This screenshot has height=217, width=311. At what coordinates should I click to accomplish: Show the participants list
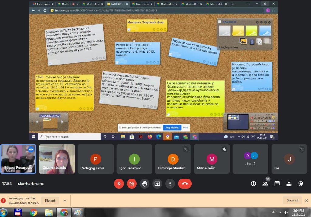[x=265, y=184]
